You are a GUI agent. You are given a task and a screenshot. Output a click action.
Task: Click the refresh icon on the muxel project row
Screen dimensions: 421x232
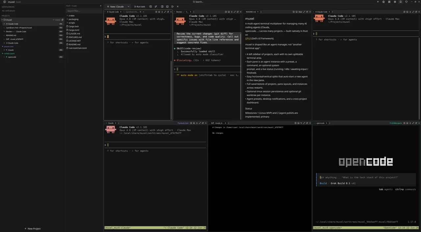pos(62,20)
